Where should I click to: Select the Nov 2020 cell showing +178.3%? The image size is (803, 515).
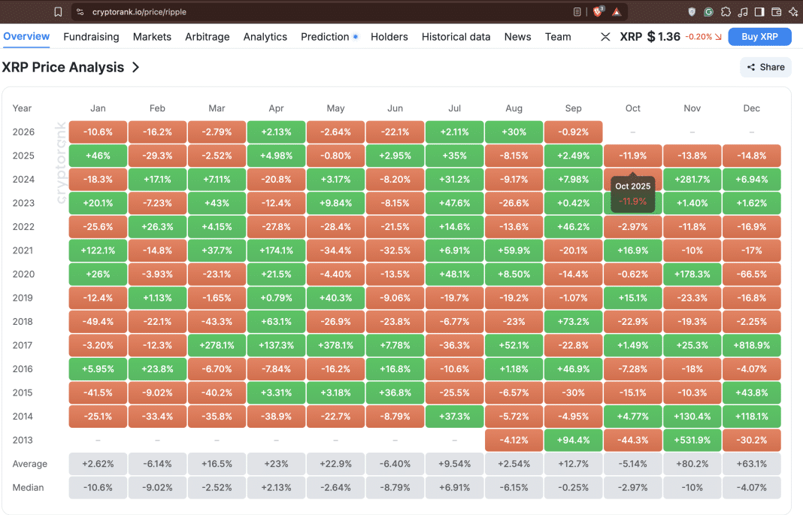[x=692, y=274]
